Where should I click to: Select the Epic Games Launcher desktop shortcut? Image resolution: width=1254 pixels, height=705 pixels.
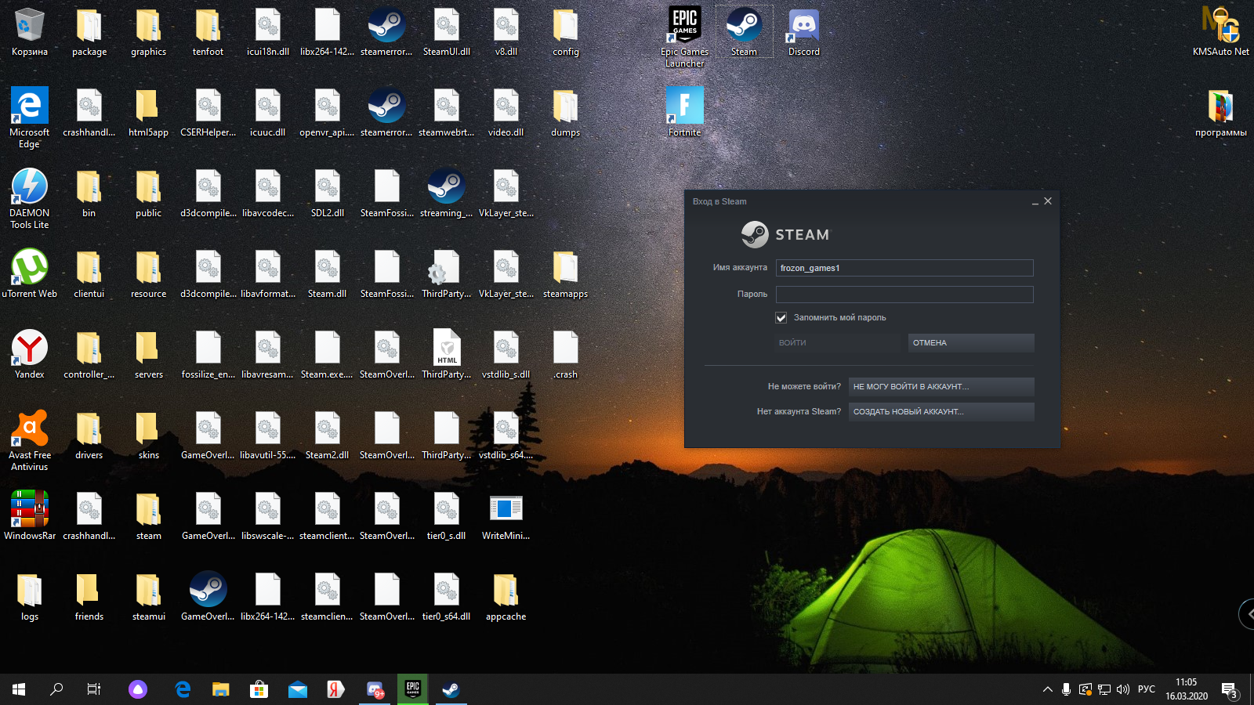click(x=684, y=36)
